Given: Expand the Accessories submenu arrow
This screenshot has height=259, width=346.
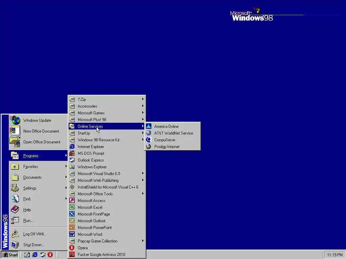Looking at the screenshot, I should [143, 106].
